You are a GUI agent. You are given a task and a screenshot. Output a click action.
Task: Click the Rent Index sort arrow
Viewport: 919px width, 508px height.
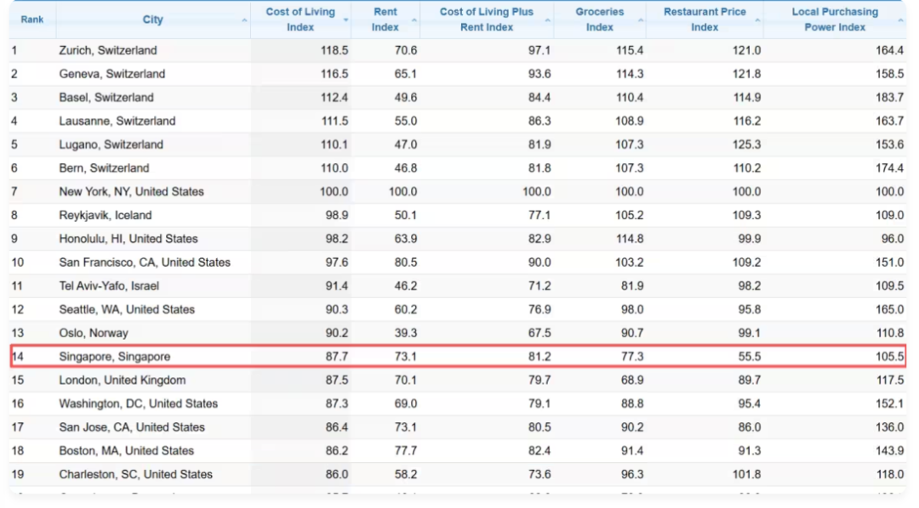tap(414, 20)
